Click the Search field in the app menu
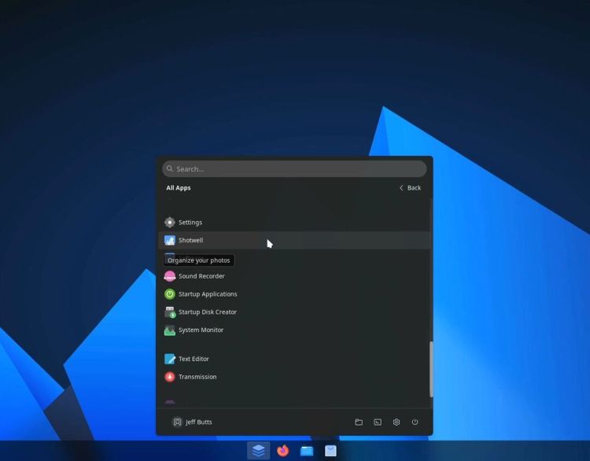Image resolution: width=590 pixels, height=461 pixels. (x=294, y=169)
